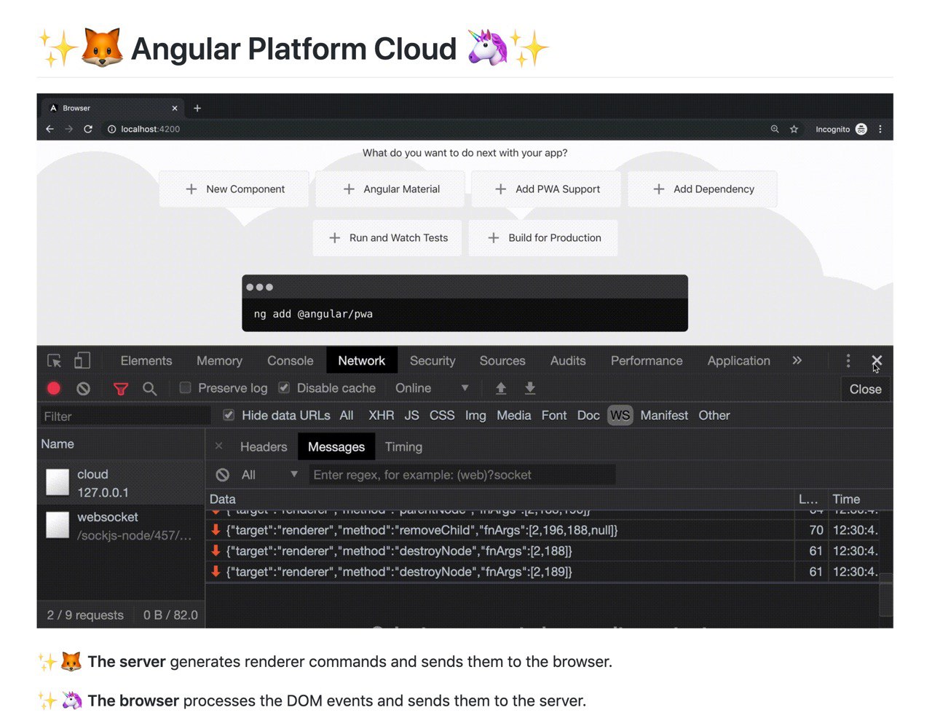Switch to the Application panel
This screenshot has width=932, height=726.
(738, 360)
